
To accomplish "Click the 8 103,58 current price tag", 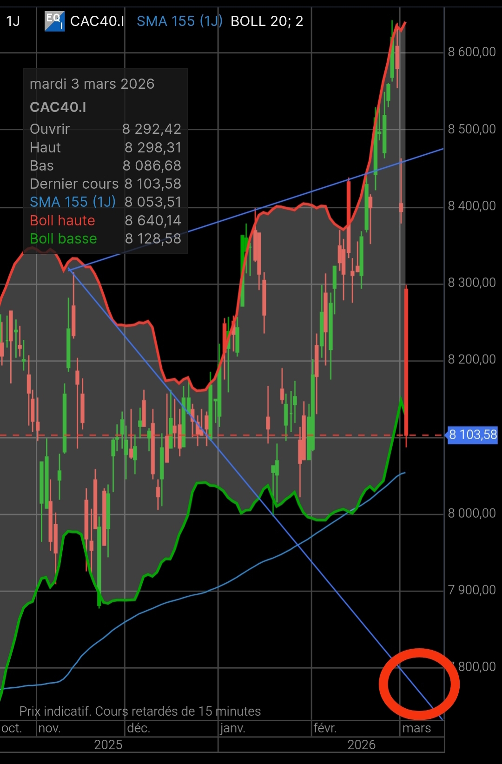I will (473, 435).
